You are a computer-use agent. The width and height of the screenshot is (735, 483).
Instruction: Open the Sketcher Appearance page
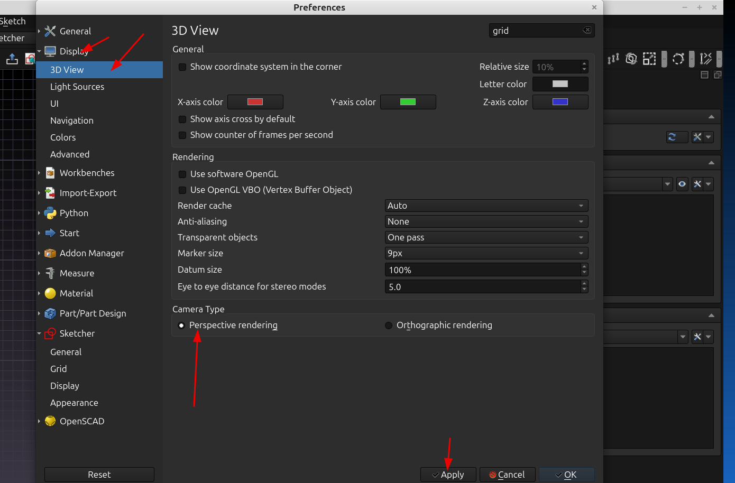click(x=74, y=403)
